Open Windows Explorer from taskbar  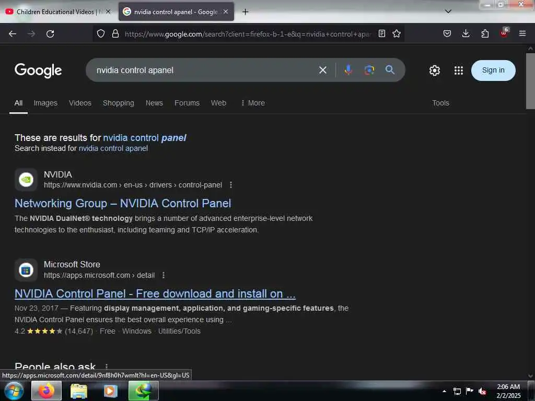tap(79, 391)
